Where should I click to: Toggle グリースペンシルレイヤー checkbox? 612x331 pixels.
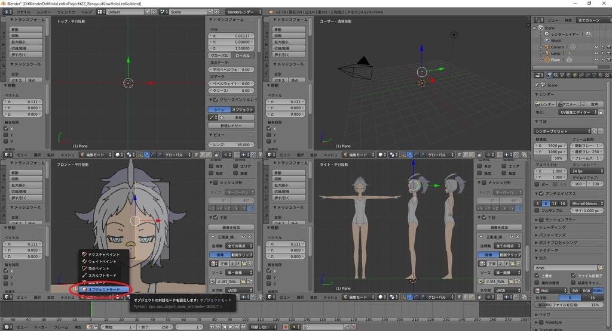(215, 100)
